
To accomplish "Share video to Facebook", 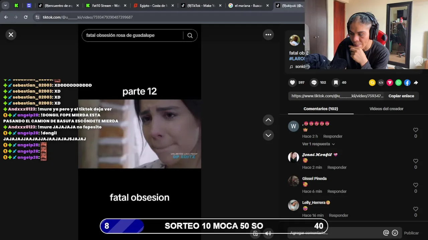I will point(407,83).
